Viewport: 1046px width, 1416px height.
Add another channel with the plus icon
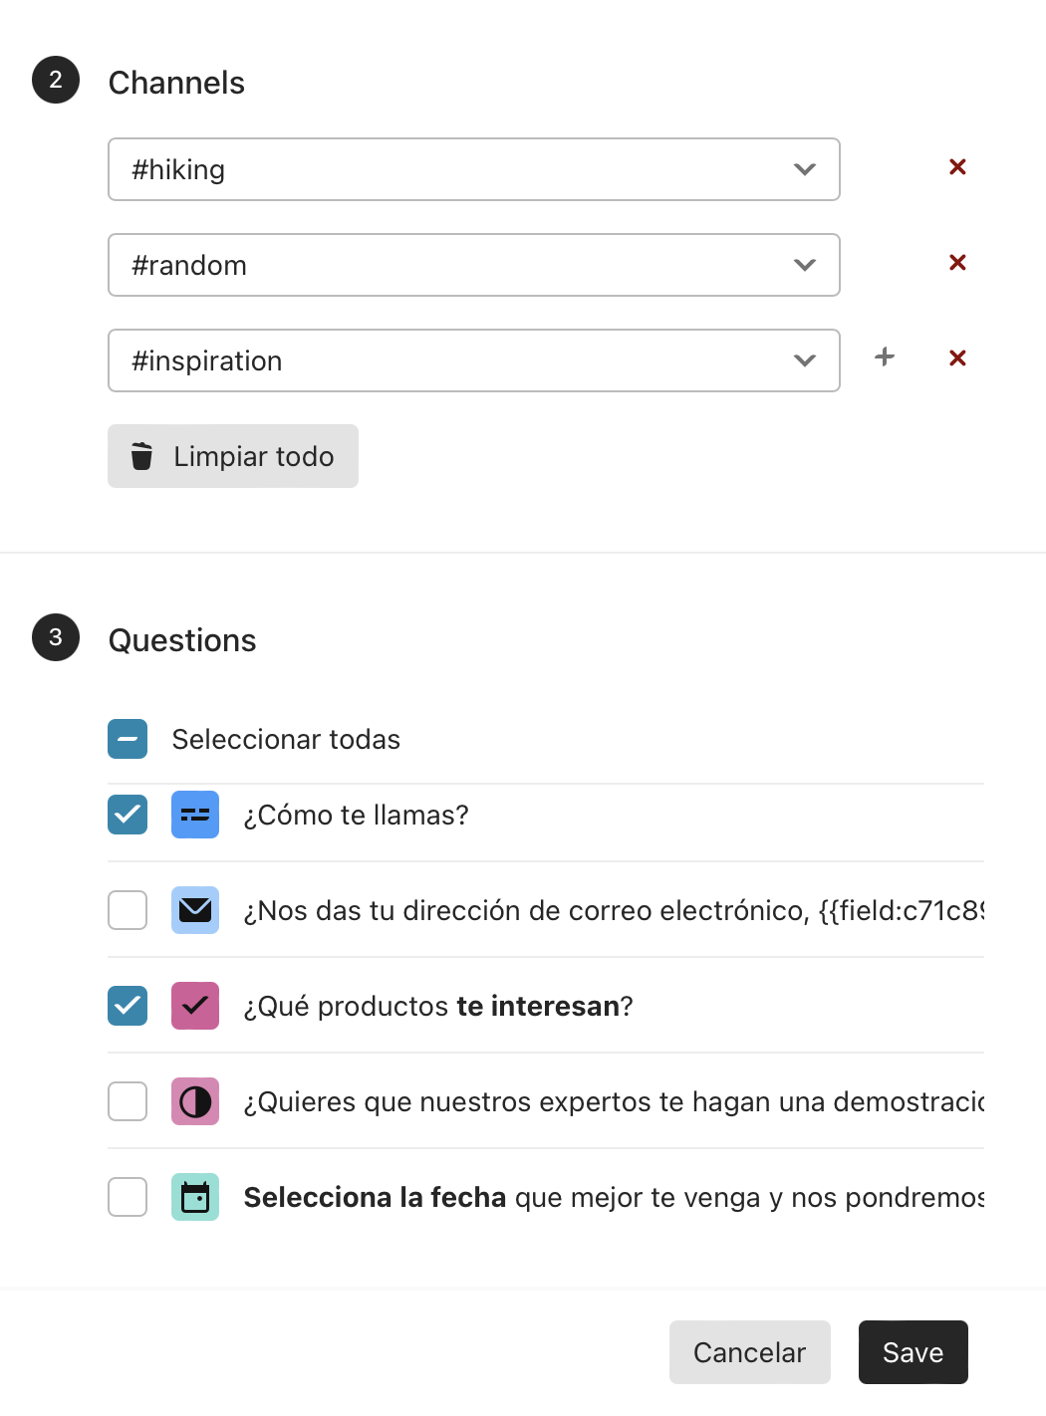pos(885,357)
